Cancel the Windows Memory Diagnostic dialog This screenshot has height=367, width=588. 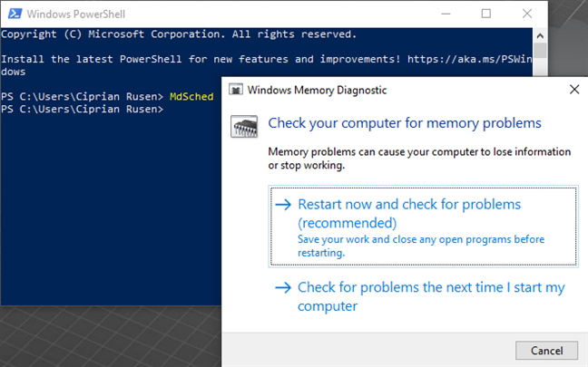pos(547,351)
